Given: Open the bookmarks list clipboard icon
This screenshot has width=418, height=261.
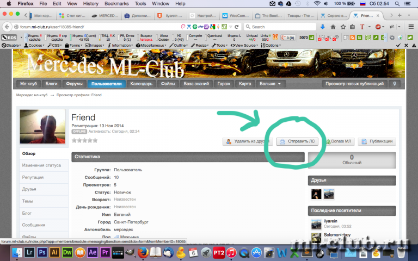Looking at the screenshot, I should (x=353, y=27).
